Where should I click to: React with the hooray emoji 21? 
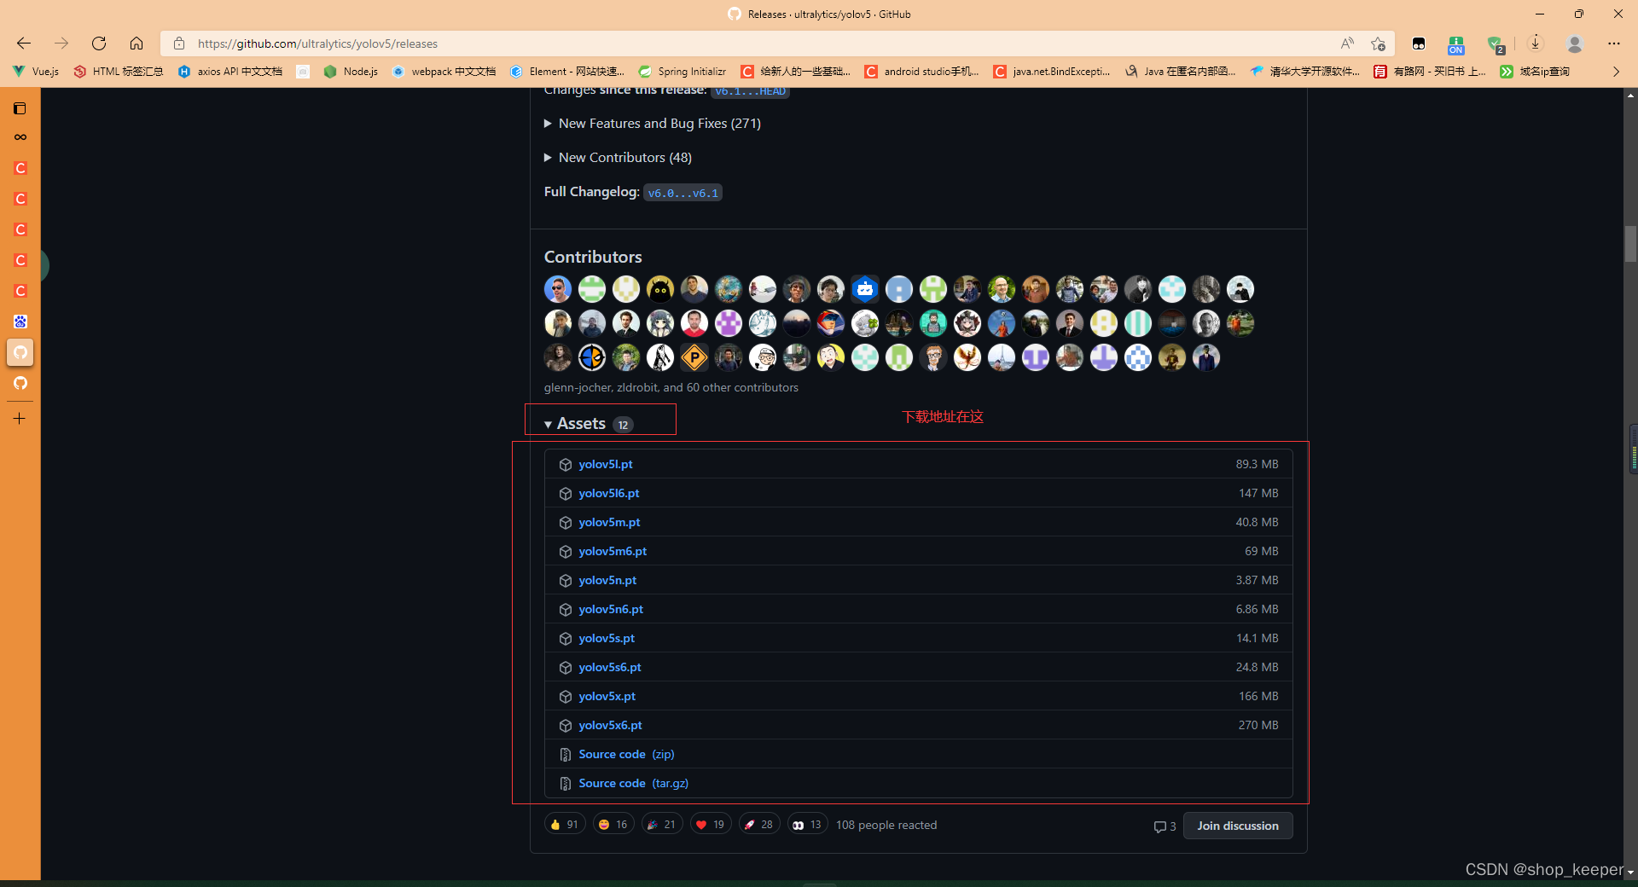click(662, 825)
